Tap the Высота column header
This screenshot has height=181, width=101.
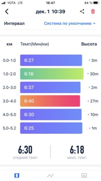pyautogui.click(x=89, y=44)
